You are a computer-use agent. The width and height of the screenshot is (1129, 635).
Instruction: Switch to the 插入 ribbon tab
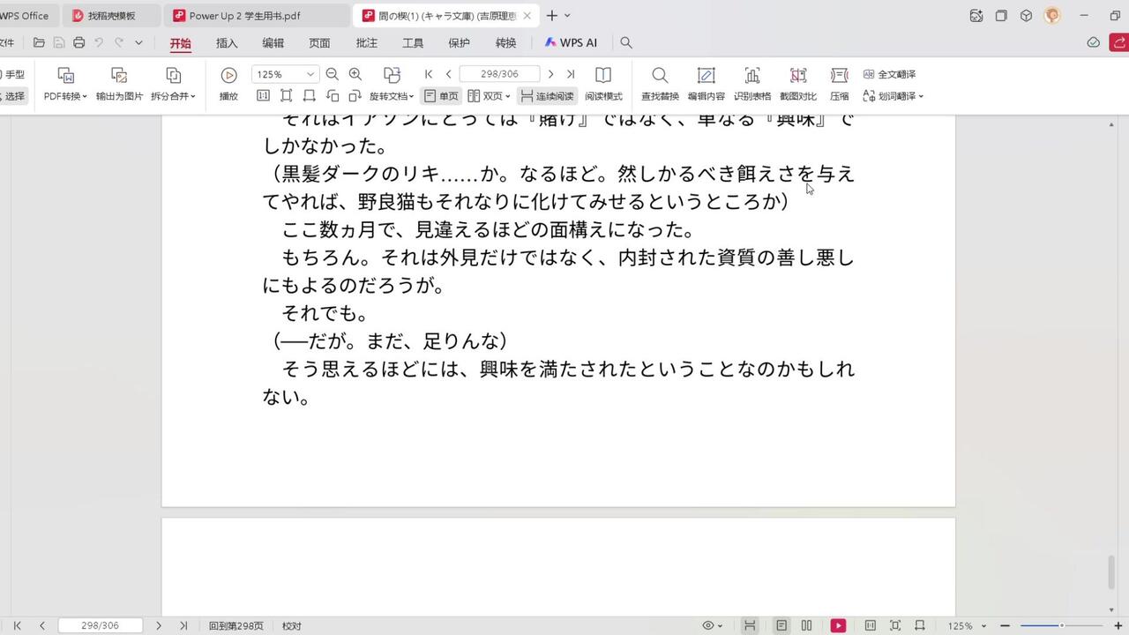227,42
